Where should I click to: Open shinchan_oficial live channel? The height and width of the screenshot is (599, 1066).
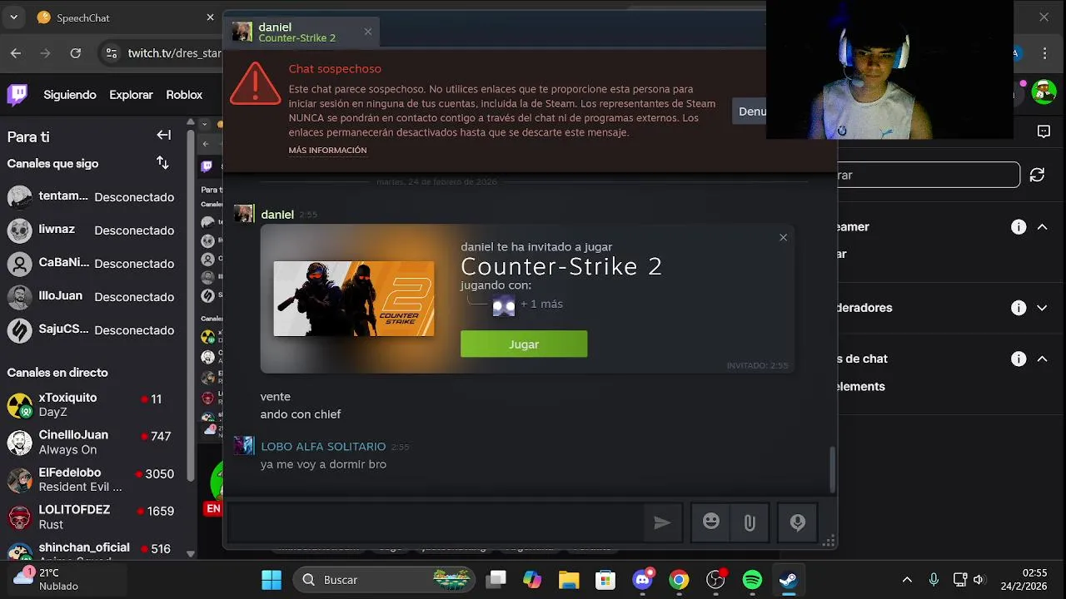click(x=92, y=552)
